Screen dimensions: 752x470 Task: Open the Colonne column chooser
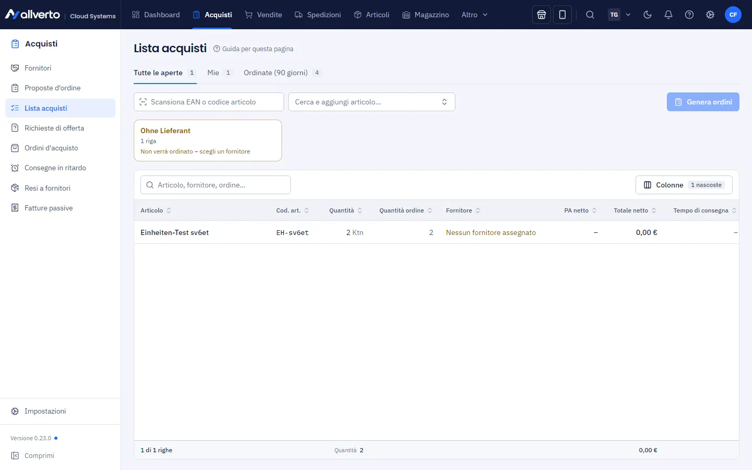tap(684, 185)
